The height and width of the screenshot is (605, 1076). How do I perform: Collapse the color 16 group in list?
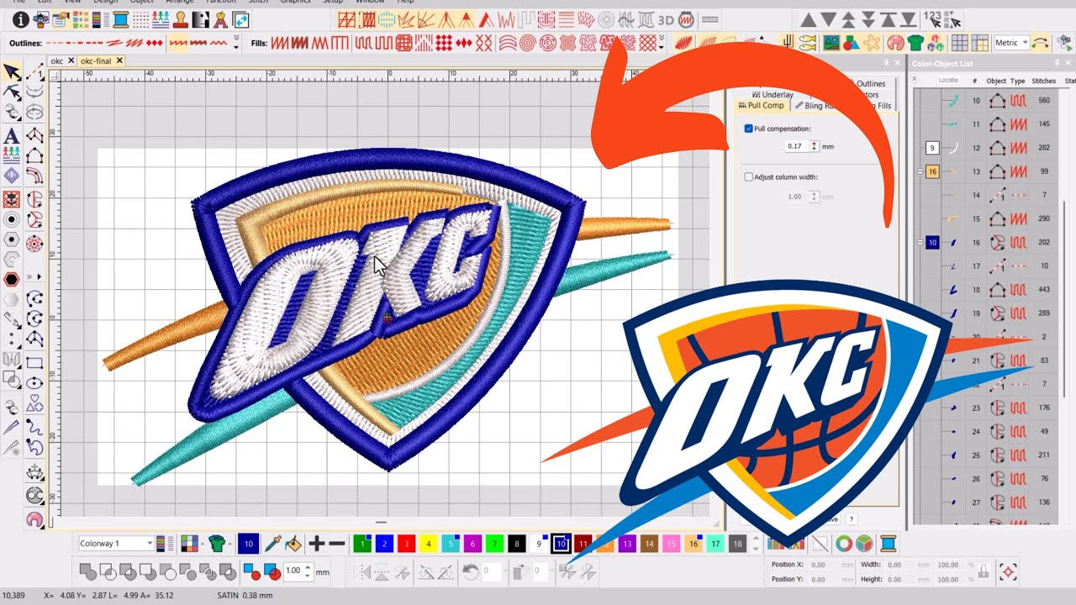click(920, 171)
